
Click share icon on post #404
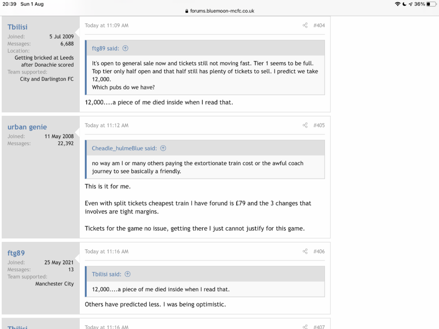pos(305,25)
